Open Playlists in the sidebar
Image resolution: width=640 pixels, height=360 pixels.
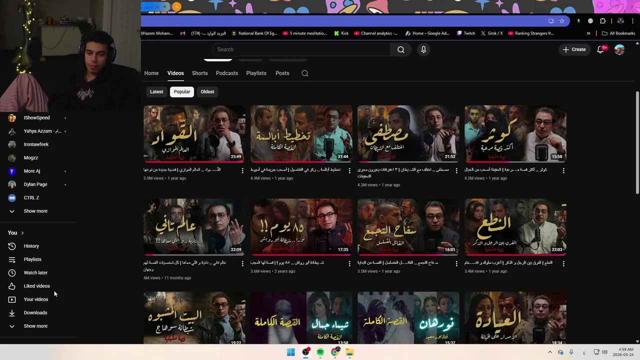(x=32, y=259)
